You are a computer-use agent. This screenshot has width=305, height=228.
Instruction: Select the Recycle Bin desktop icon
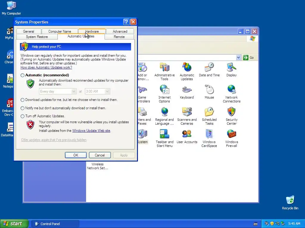tap(290, 202)
